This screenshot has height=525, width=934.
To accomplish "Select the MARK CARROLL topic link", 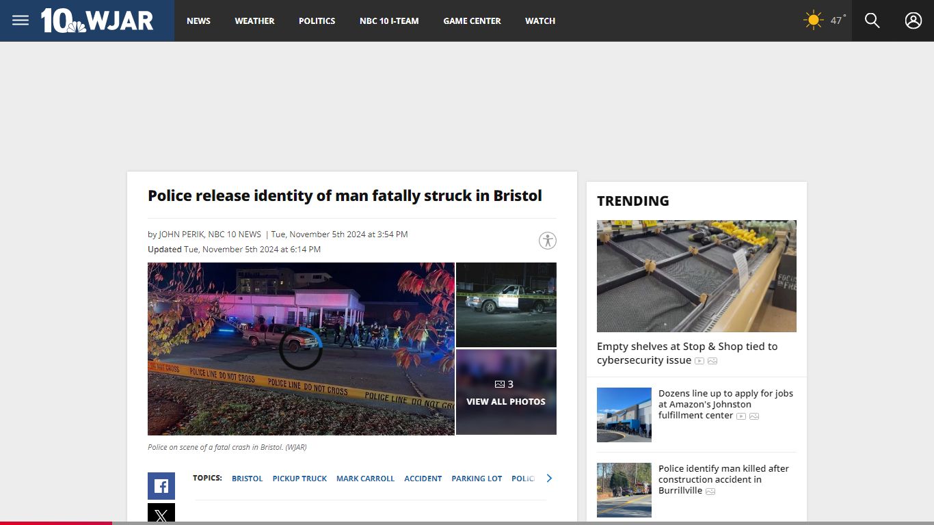I will pyautogui.click(x=365, y=479).
